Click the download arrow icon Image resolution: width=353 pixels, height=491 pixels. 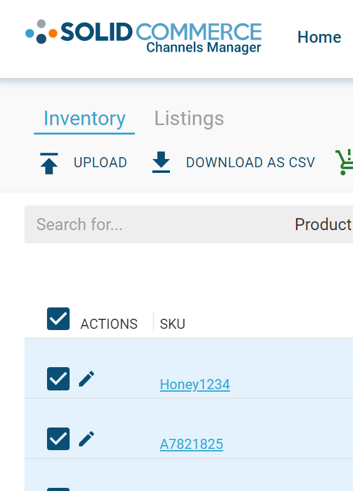tap(161, 162)
